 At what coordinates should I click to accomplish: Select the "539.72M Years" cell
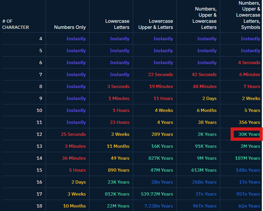(x=157, y=194)
